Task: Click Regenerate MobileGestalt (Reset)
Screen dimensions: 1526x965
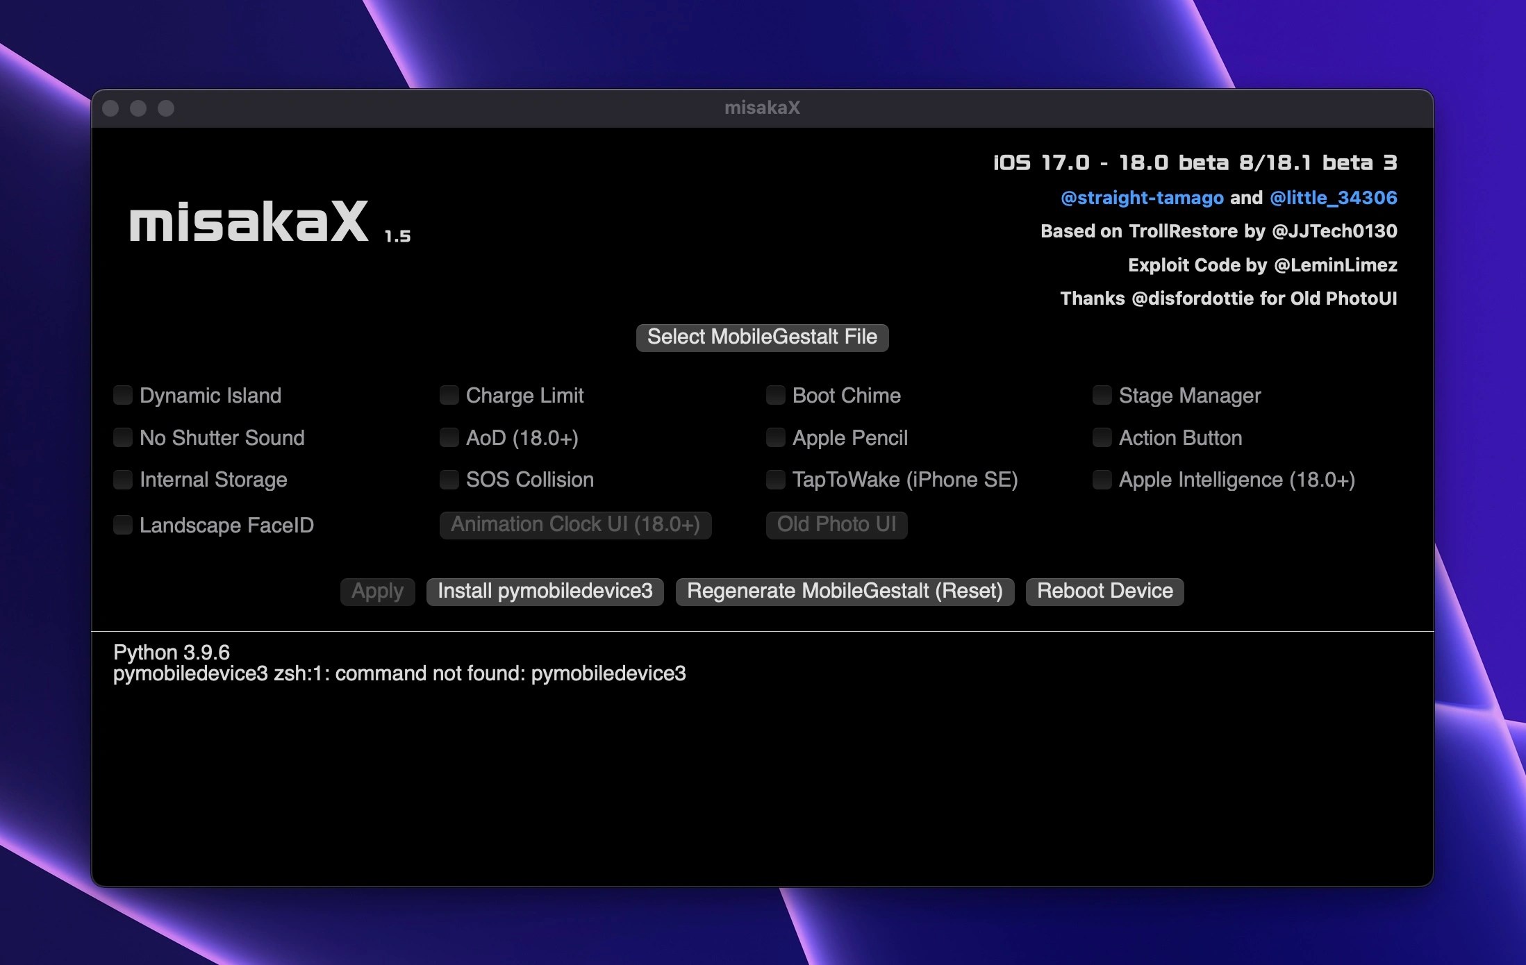Action: [x=844, y=591]
